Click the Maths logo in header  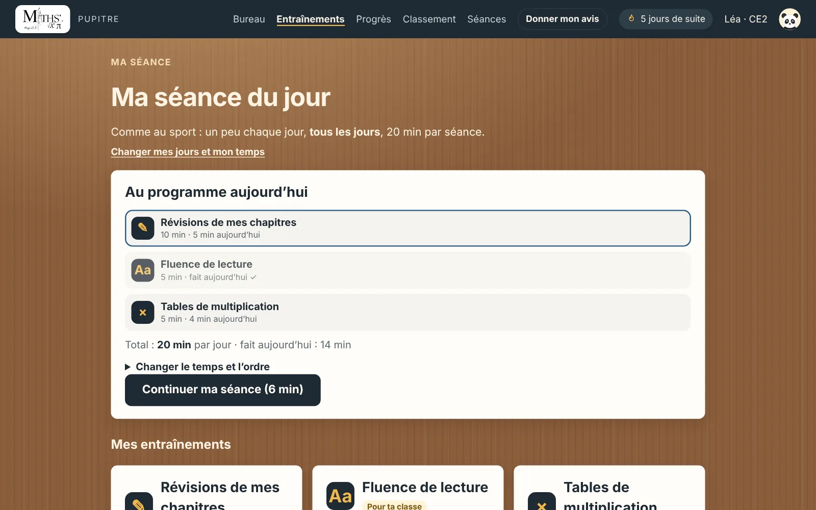pos(43,19)
